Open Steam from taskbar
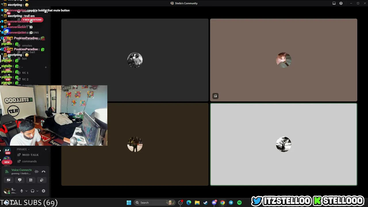Viewport: 368px width, 207px height. click(206, 203)
